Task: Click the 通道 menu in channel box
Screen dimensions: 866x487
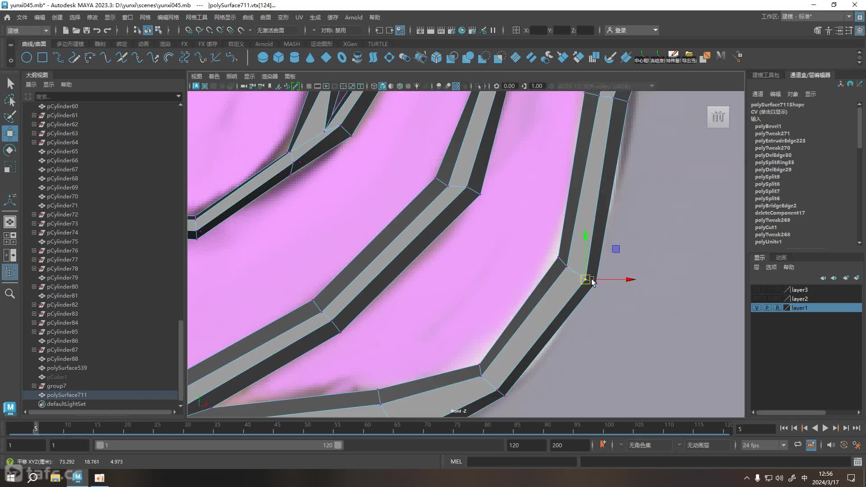Action: click(757, 94)
